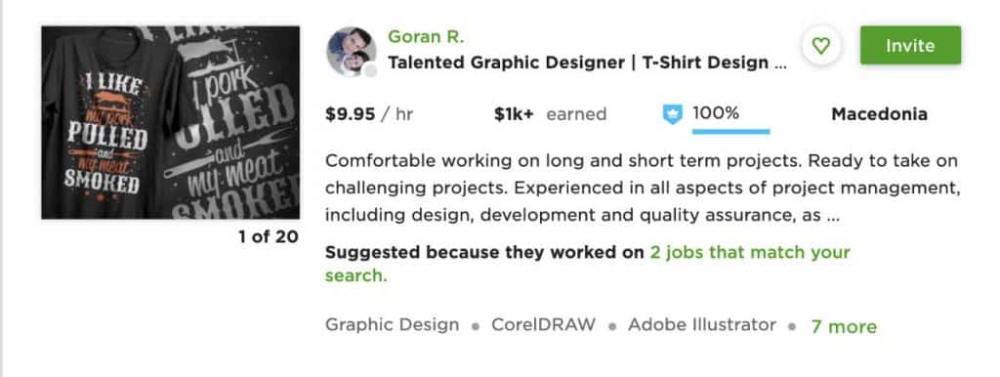Click the grey offline status dot on the avatar

coord(369,70)
